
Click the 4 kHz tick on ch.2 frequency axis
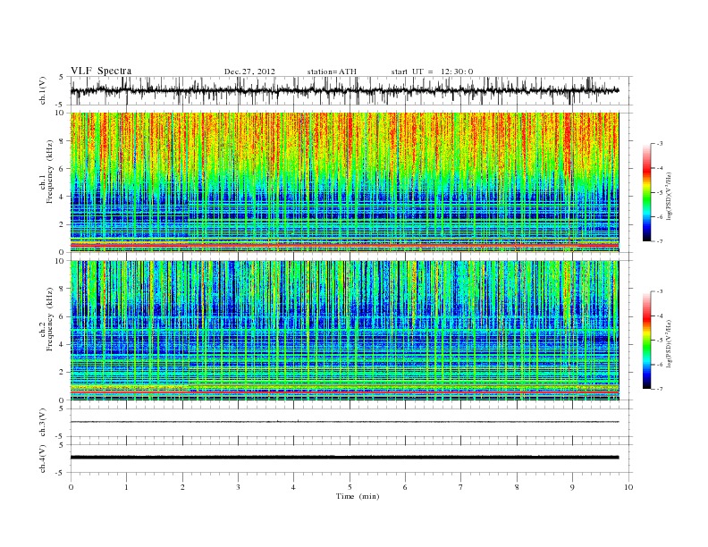tap(63, 345)
